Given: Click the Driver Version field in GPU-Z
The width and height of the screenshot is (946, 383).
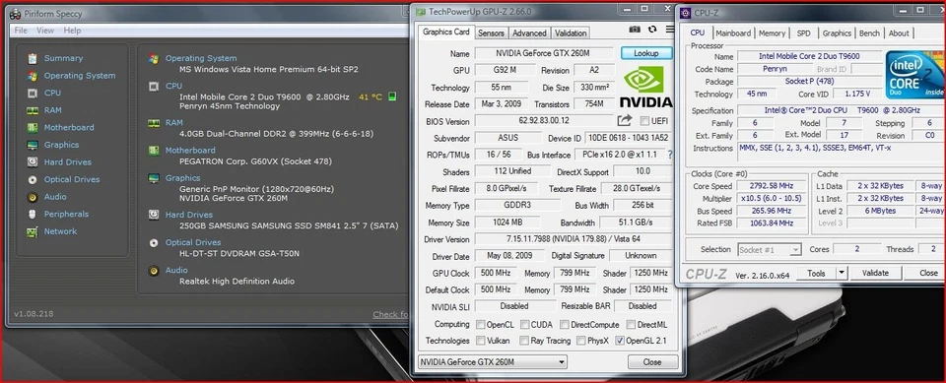Looking at the screenshot, I should click(574, 239).
